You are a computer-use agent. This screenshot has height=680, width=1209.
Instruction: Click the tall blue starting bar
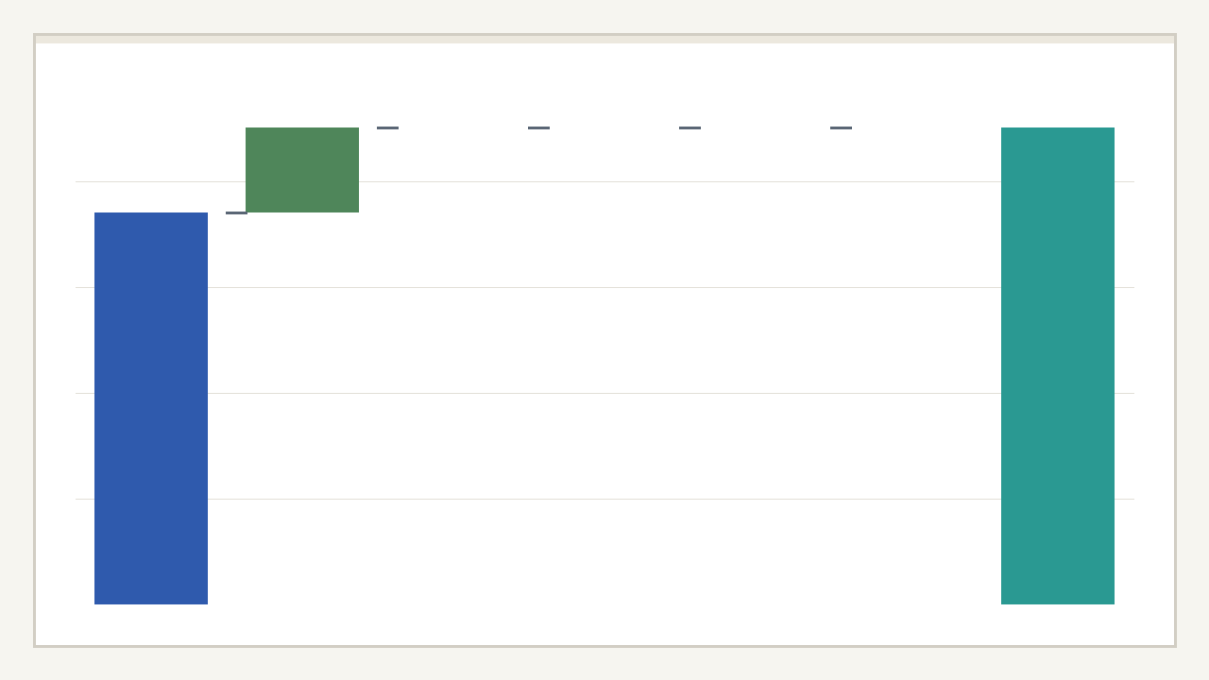[151, 408]
